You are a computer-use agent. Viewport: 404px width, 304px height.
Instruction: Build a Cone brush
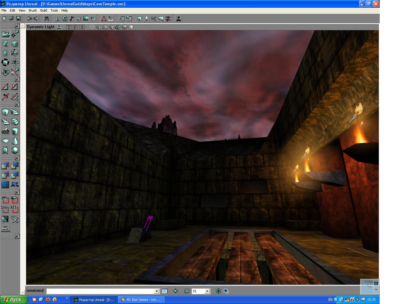tap(15, 140)
